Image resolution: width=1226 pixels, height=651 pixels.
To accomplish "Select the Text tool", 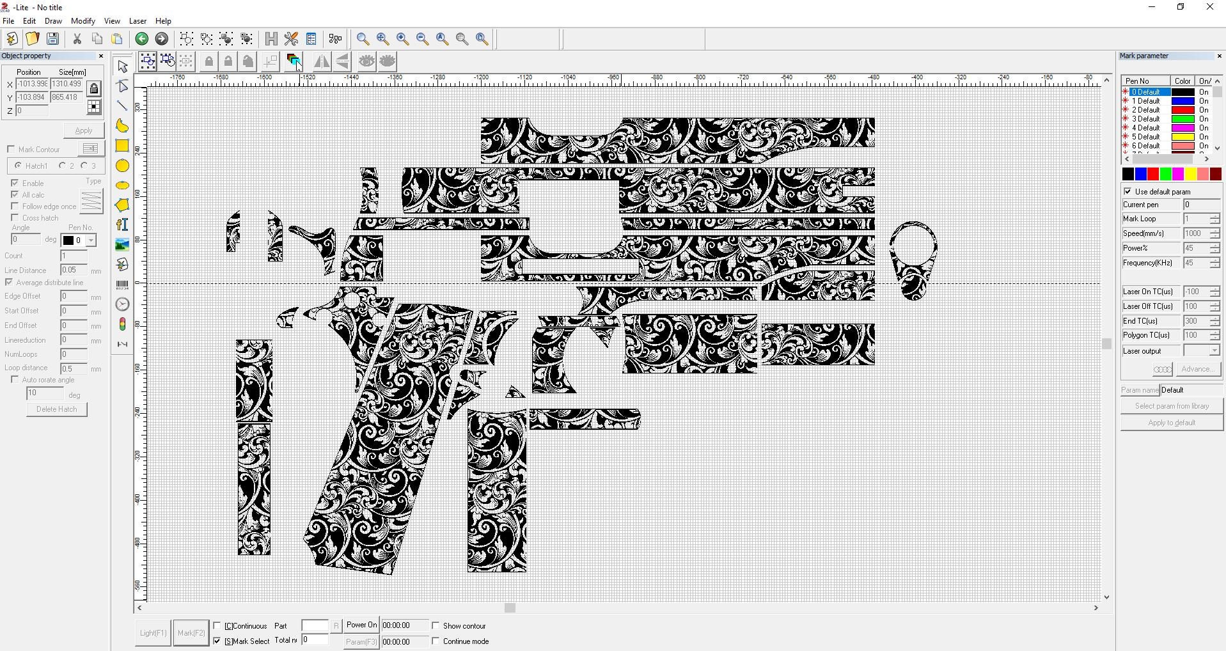I will click(x=122, y=224).
